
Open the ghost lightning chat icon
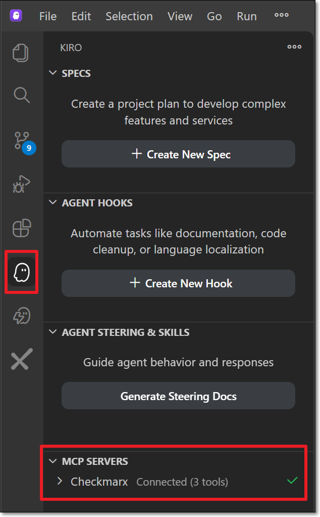(x=21, y=317)
